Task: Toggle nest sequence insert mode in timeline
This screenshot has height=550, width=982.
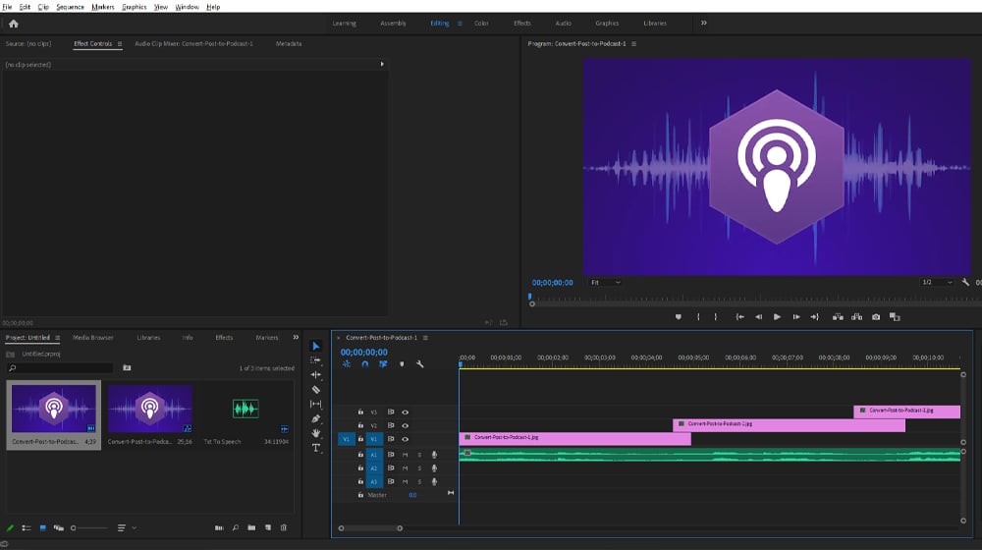Action: 347,364
